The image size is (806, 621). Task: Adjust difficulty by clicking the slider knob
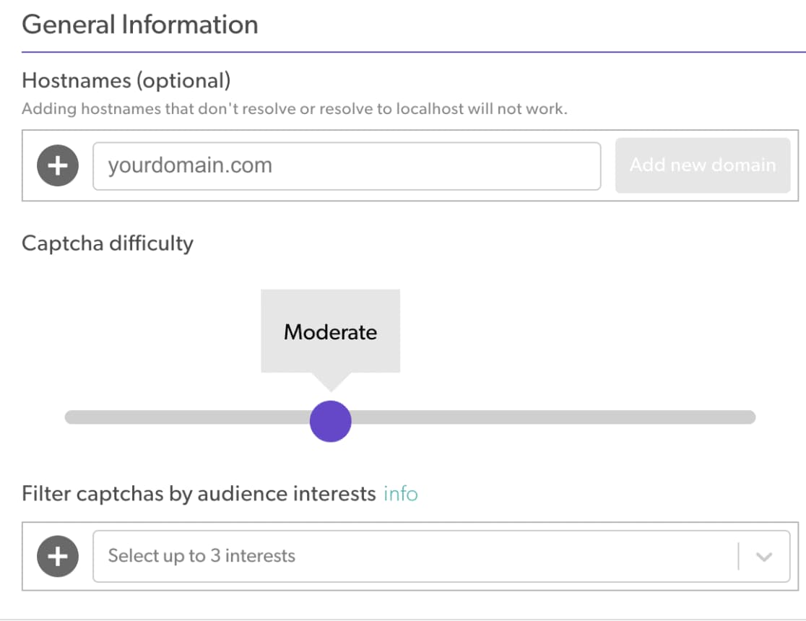click(x=331, y=420)
